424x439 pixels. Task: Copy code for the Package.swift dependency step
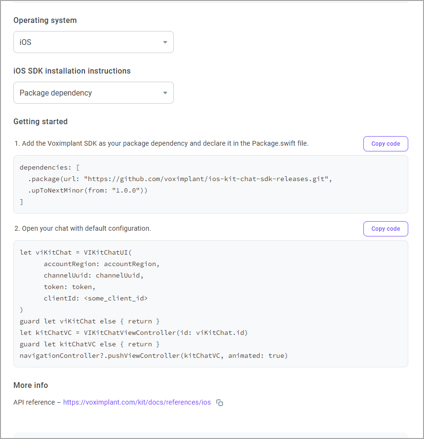pyautogui.click(x=385, y=144)
